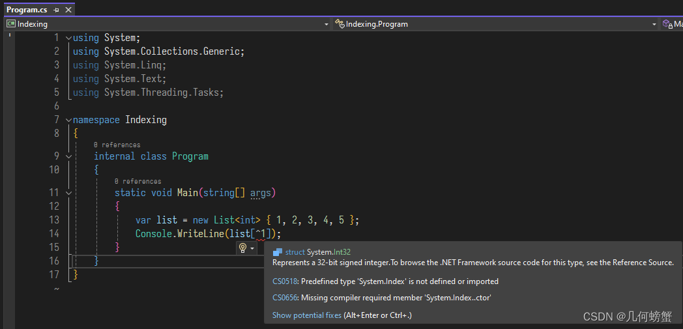The height and width of the screenshot is (329, 683).
Task: Open the lightbulb quick actions icon
Action: click(x=243, y=248)
